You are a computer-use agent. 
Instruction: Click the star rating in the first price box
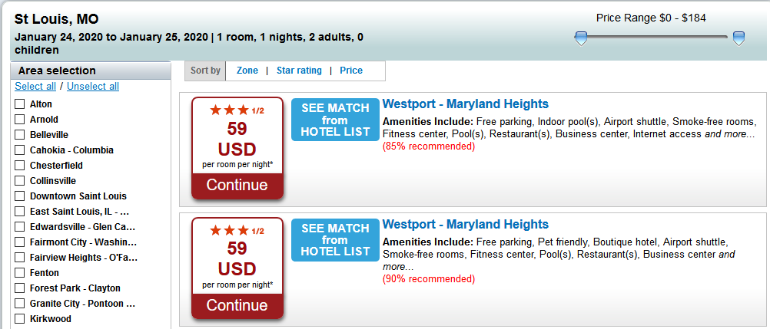tap(237, 110)
